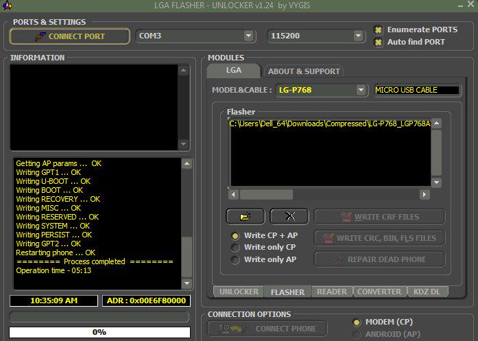Switch to the FLASHER tab
The image size is (478, 341).
[287, 292]
